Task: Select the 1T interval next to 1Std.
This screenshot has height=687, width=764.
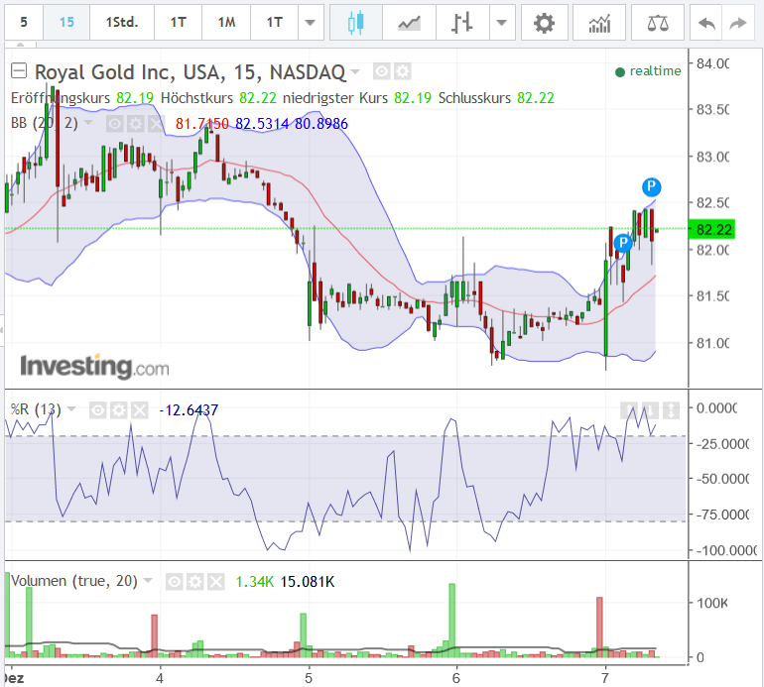Action: coord(179,23)
